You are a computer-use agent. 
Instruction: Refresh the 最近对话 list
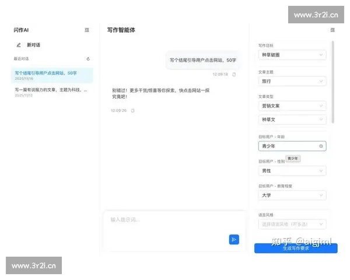point(88,59)
